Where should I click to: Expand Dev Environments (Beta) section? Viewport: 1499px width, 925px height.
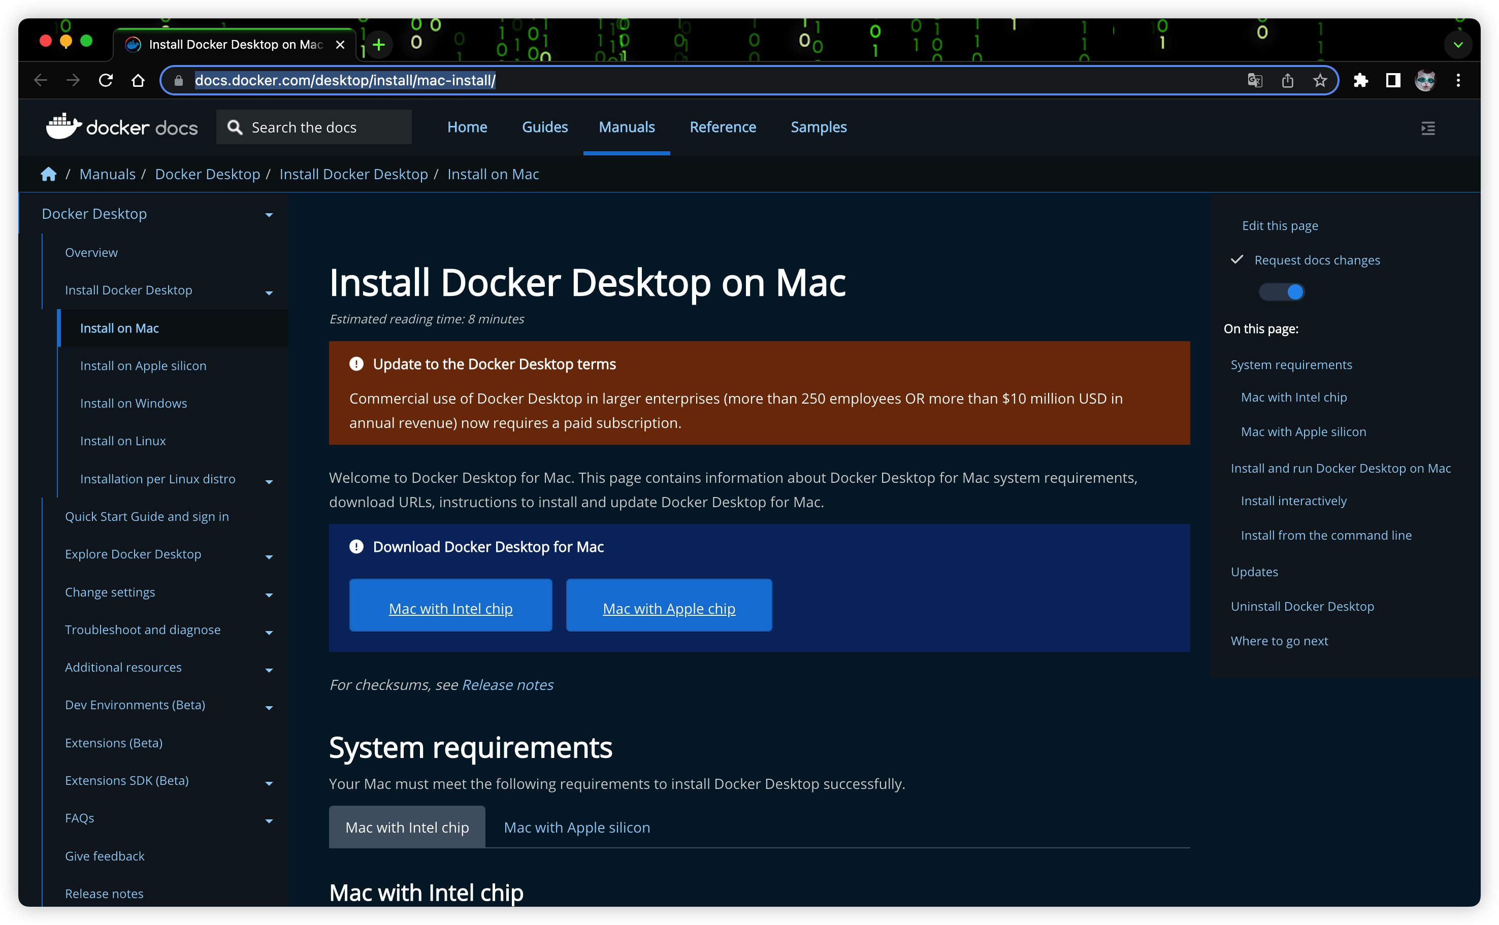click(269, 708)
